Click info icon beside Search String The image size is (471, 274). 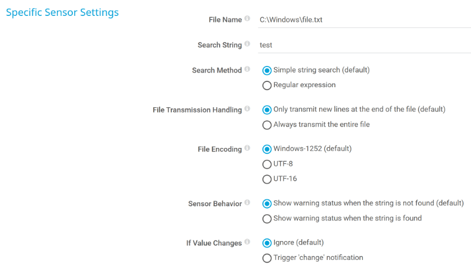(247, 44)
